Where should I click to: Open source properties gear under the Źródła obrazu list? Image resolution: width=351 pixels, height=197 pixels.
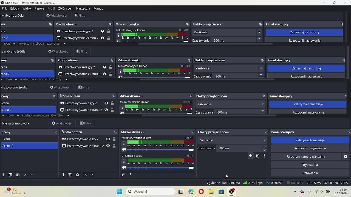coord(78,175)
